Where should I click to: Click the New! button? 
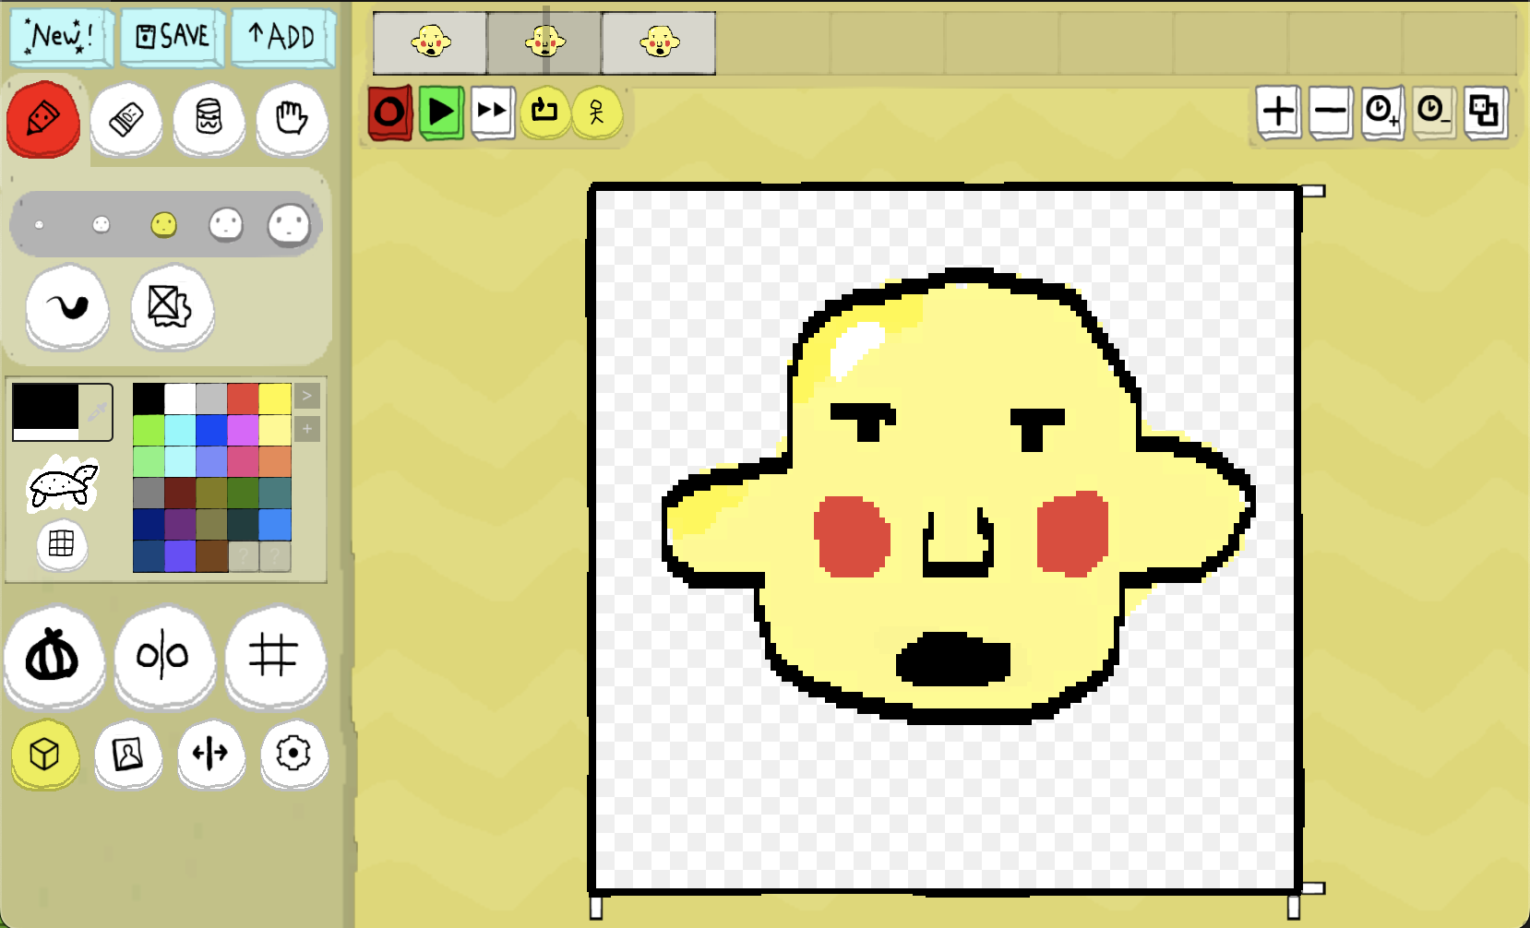coord(58,37)
